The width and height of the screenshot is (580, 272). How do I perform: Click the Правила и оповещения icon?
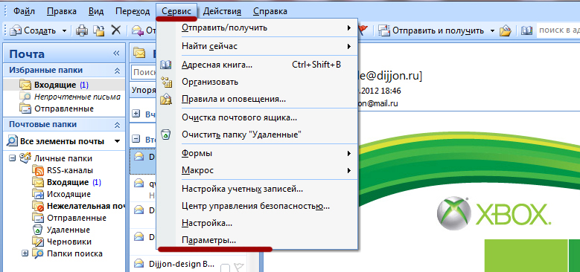click(x=166, y=100)
